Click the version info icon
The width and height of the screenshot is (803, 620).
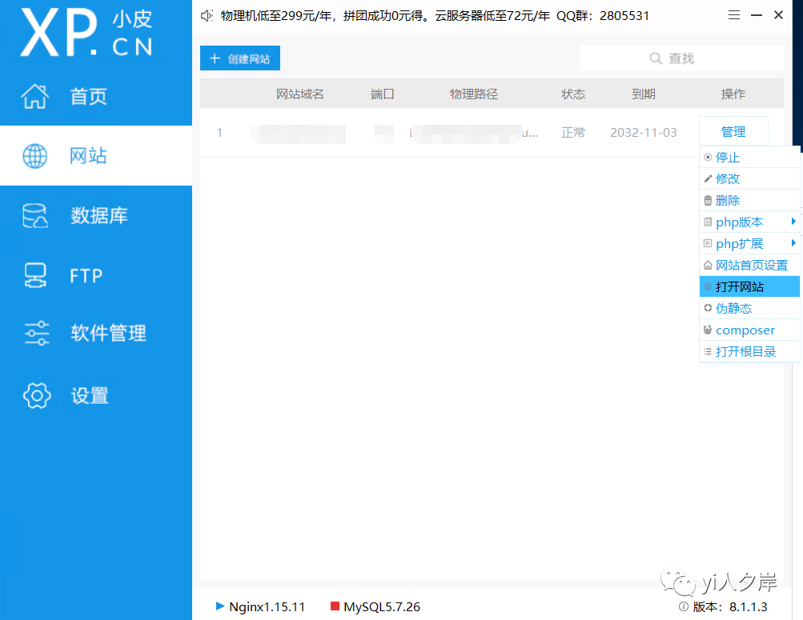tap(683, 606)
